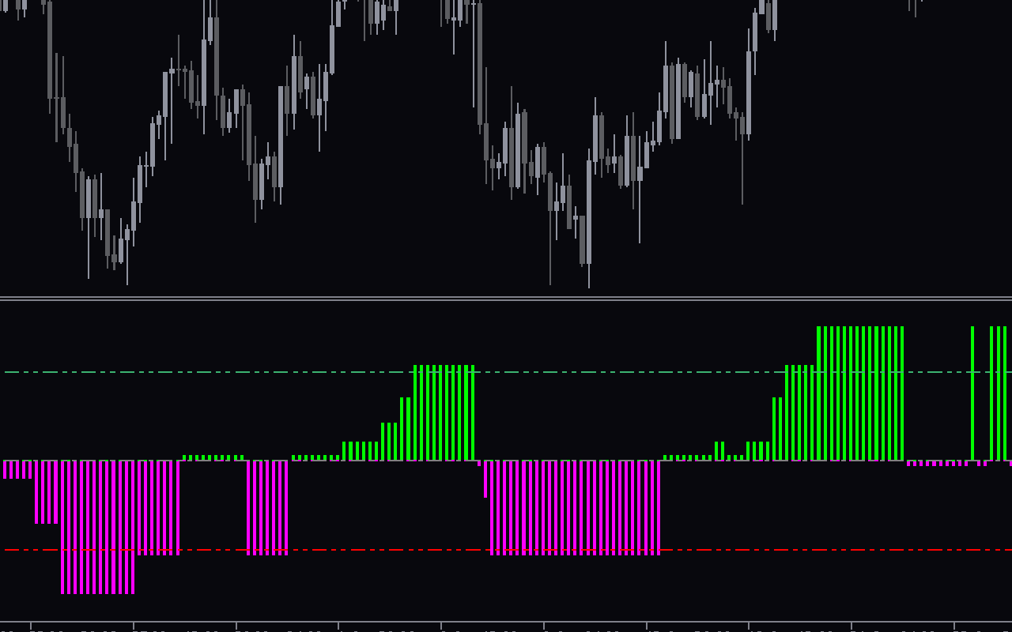Viewport: 1012px width, 632px height.
Task: Click the tiny green dots after the first magenta block
Action: point(213,457)
